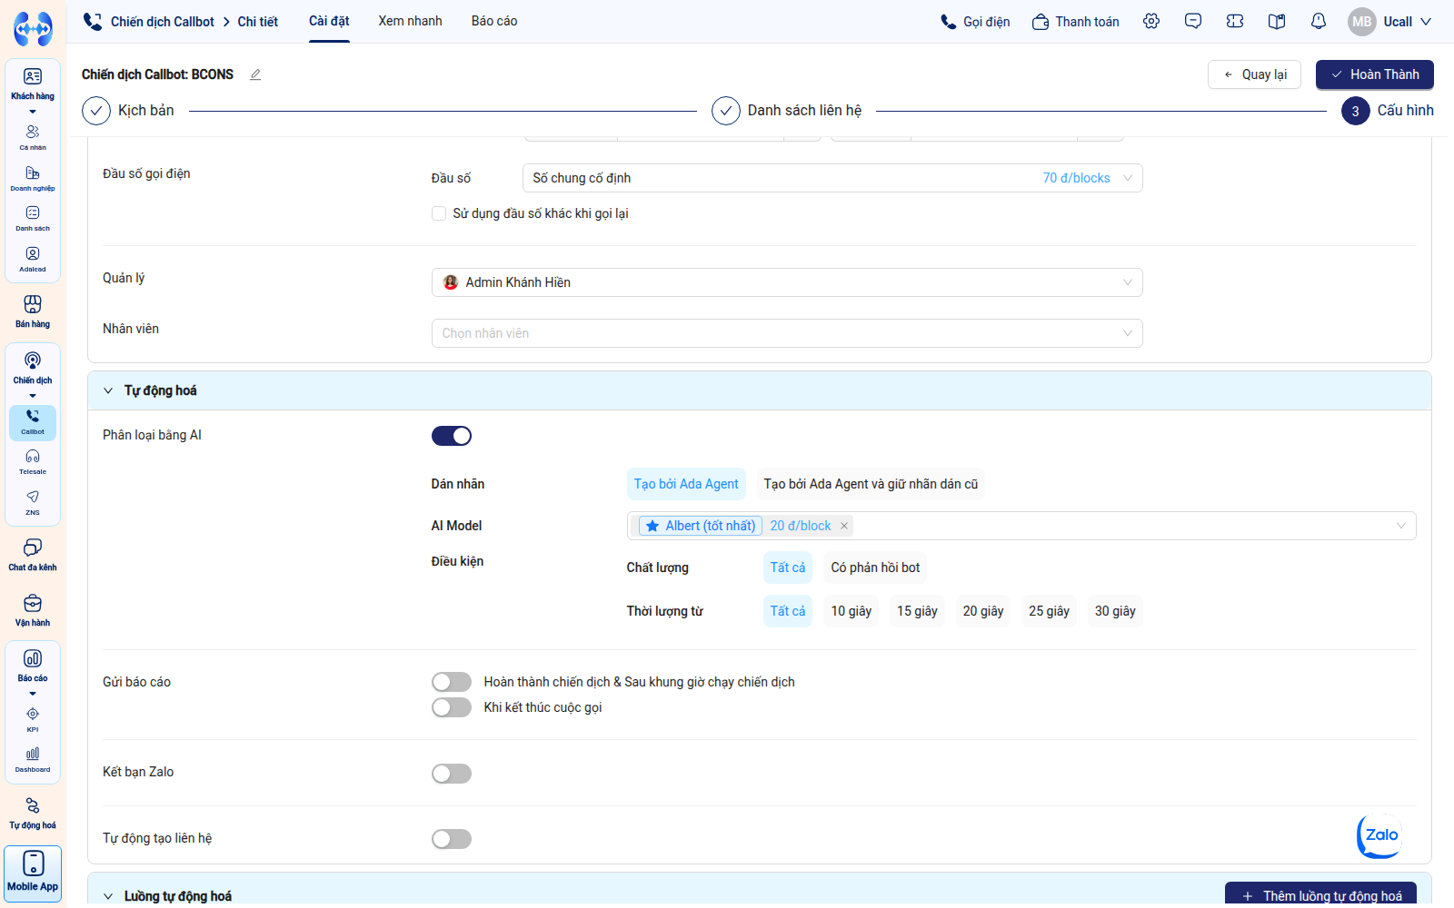1454x908 pixels.
Task: Open Dashboard report icon
Action: click(x=33, y=759)
